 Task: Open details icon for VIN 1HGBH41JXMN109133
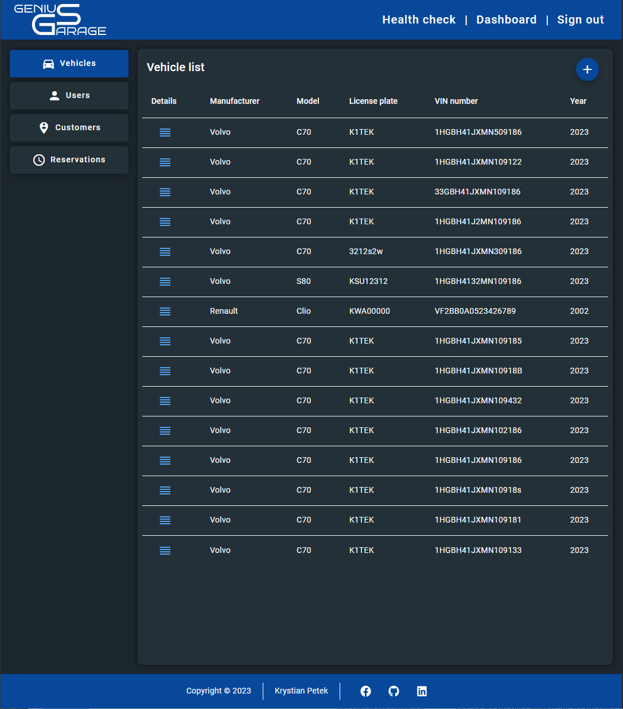pyautogui.click(x=165, y=551)
